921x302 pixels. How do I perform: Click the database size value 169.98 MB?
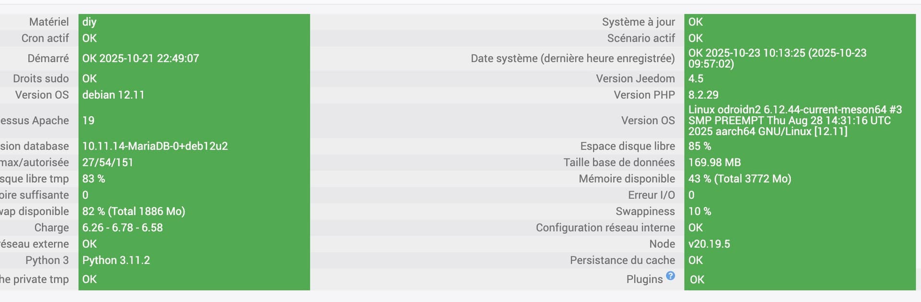[714, 163]
